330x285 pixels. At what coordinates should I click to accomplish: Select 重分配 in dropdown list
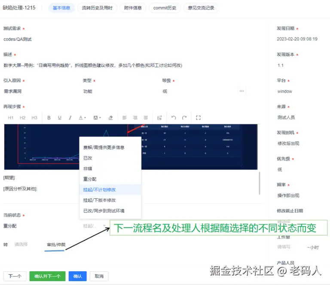pyautogui.click(x=110, y=179)
